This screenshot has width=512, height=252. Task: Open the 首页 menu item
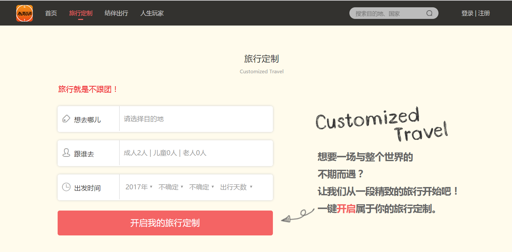pyautogui.click(x=51, y=13)
